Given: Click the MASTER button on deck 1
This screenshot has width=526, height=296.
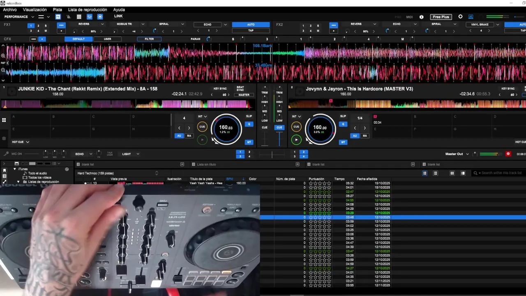Looking at the screenshot, I should click(x=244, y=95).
